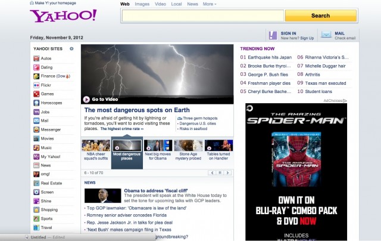The width and height of the screenshot is (381, 241).
Task: Click the Yahoo! logo
Action: [x=63, y=16]
